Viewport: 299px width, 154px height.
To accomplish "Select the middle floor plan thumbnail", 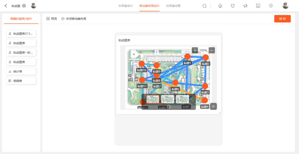I will 167,99.
